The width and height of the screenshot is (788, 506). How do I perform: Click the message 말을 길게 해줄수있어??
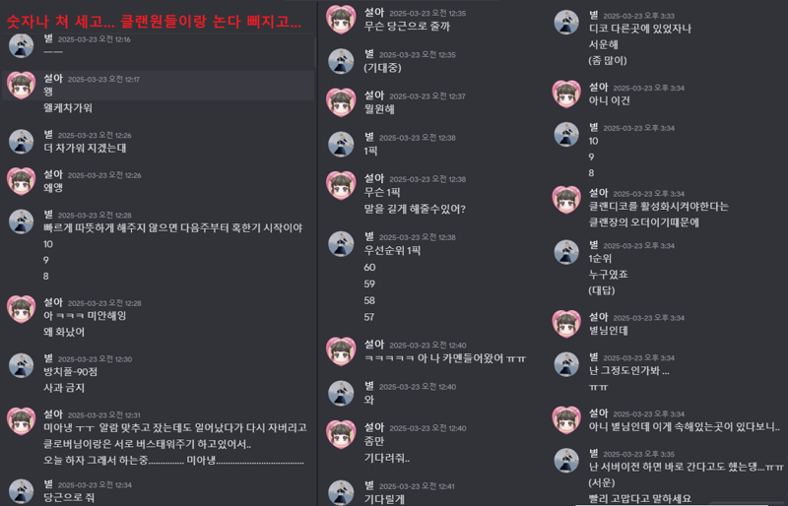coord(415,209)
